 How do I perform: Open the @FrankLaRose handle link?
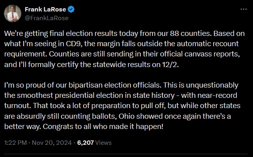tap(47, 18)
